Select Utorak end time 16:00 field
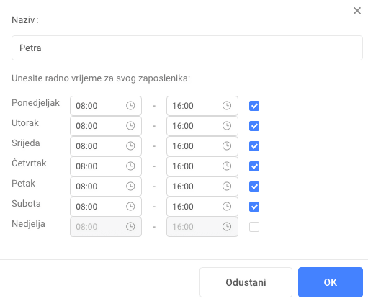The height and width of the screenshot is (301, 368). point(202,126)
